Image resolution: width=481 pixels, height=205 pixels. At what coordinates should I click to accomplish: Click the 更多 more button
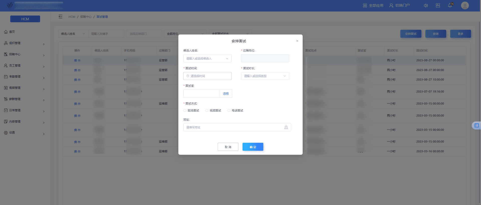460,34
